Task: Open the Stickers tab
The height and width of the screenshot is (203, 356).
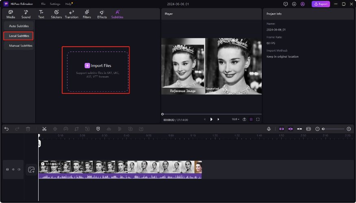Action: tap(56, 14)
